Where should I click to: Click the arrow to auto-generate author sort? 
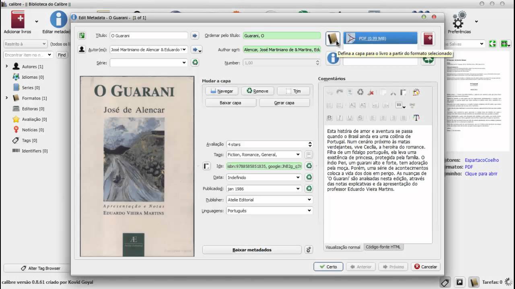(x=196, y=50)
